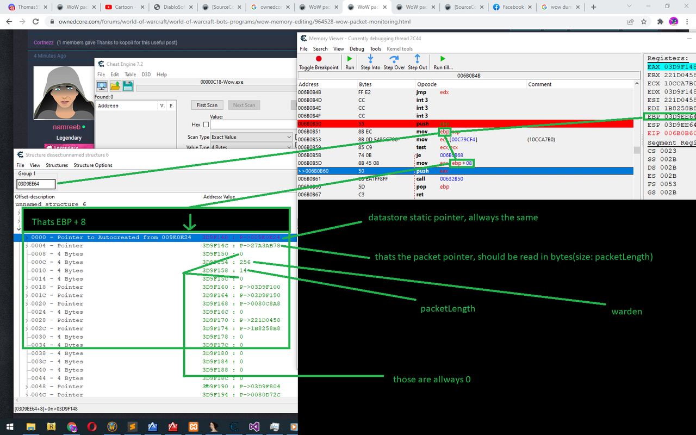Open Cheat Engine on the taskbar
Screen dimensions: 696x435
pyautogui.click(x=234, y=427)
